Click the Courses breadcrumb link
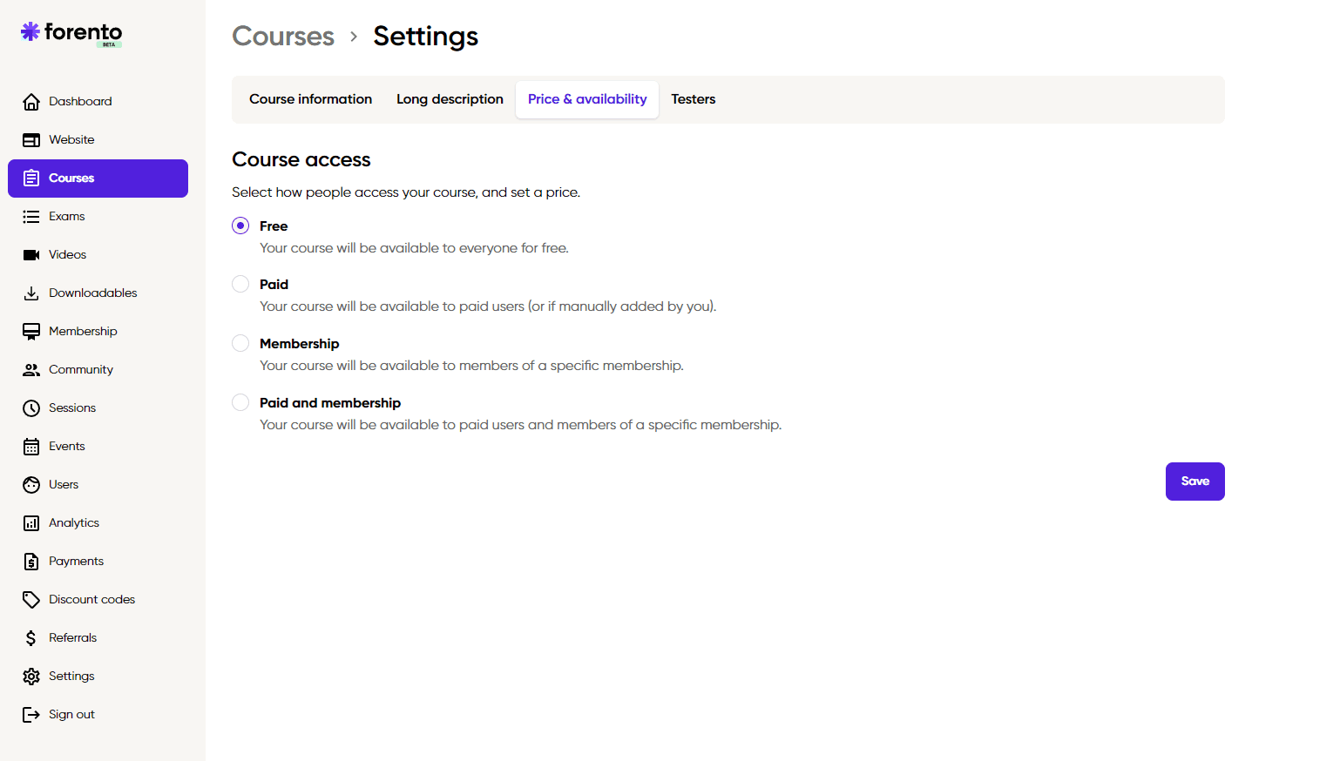The height and width of the screenshot is (761, 1340). [283, 37]
